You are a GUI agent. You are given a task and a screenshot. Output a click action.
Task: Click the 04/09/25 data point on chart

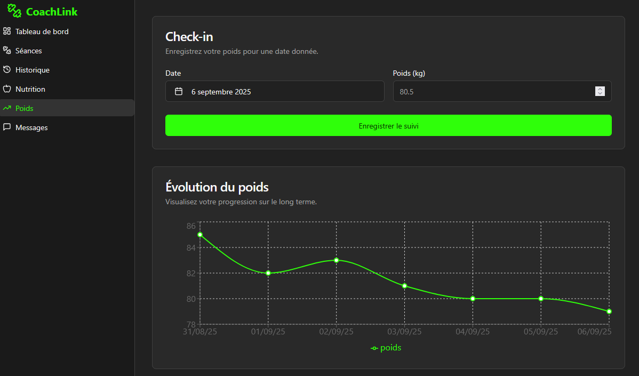click(473, 299)
